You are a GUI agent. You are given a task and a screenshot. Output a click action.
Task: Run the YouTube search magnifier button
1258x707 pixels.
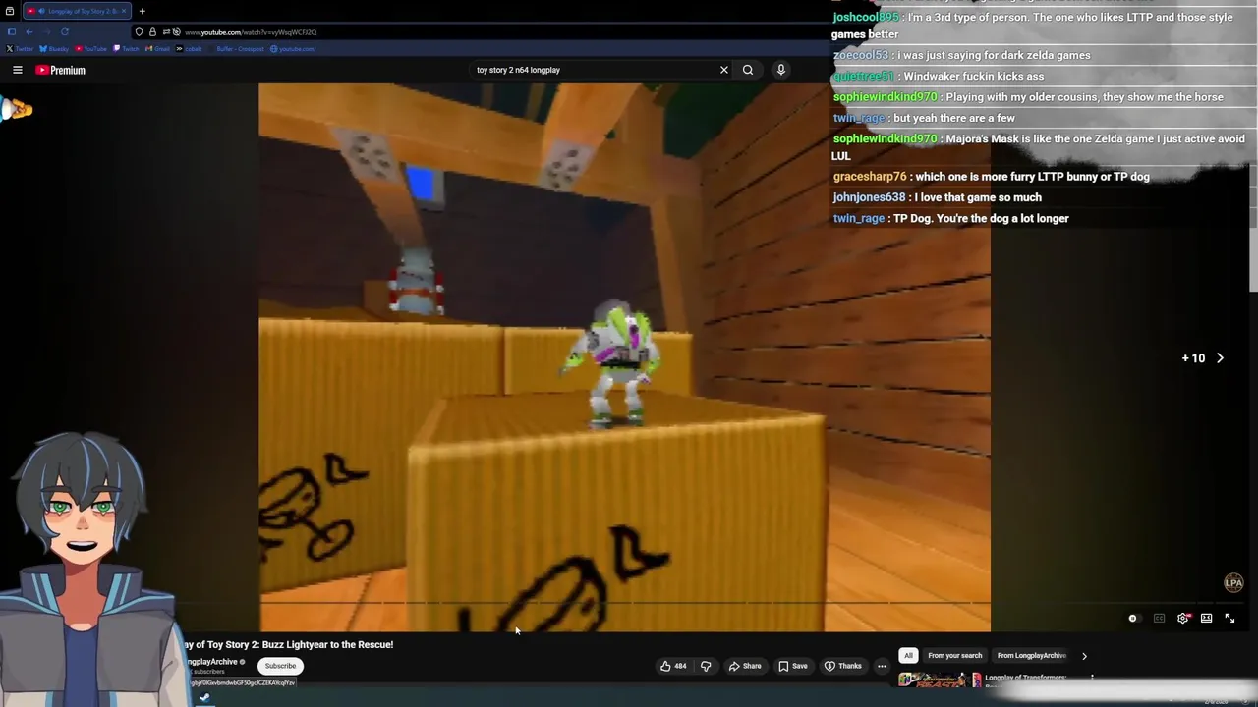tap(748, 70)
